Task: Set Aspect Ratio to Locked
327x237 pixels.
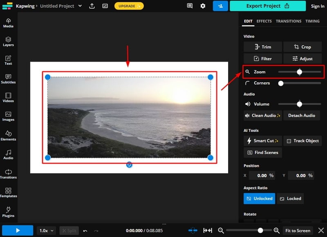Action: click(x=290, y=199)
